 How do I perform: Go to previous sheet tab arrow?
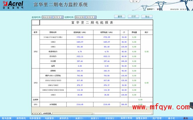tap(35, 114)
